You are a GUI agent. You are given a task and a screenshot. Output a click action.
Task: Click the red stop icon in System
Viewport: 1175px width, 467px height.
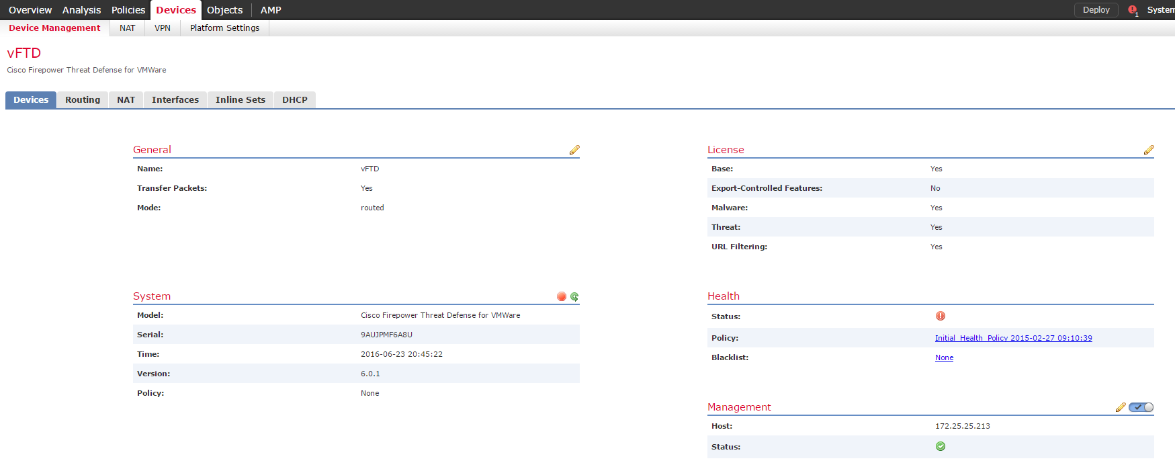point(562,296)
